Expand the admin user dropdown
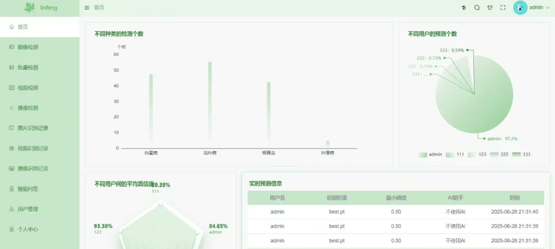The height and width of the screenshot is (249, 555). click(539, 7)
